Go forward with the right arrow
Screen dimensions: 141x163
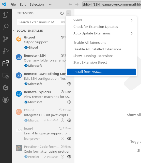[x=77, y=5]
